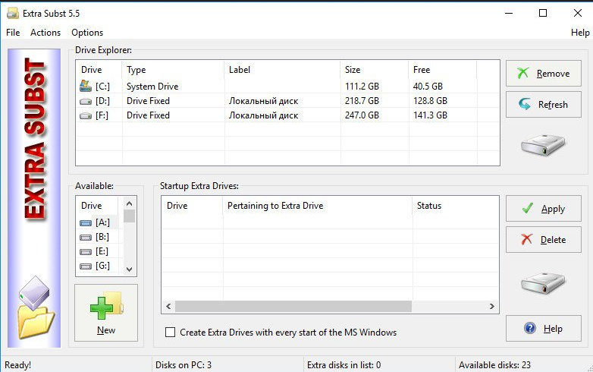Open the File menu

(x=13, y=33)
